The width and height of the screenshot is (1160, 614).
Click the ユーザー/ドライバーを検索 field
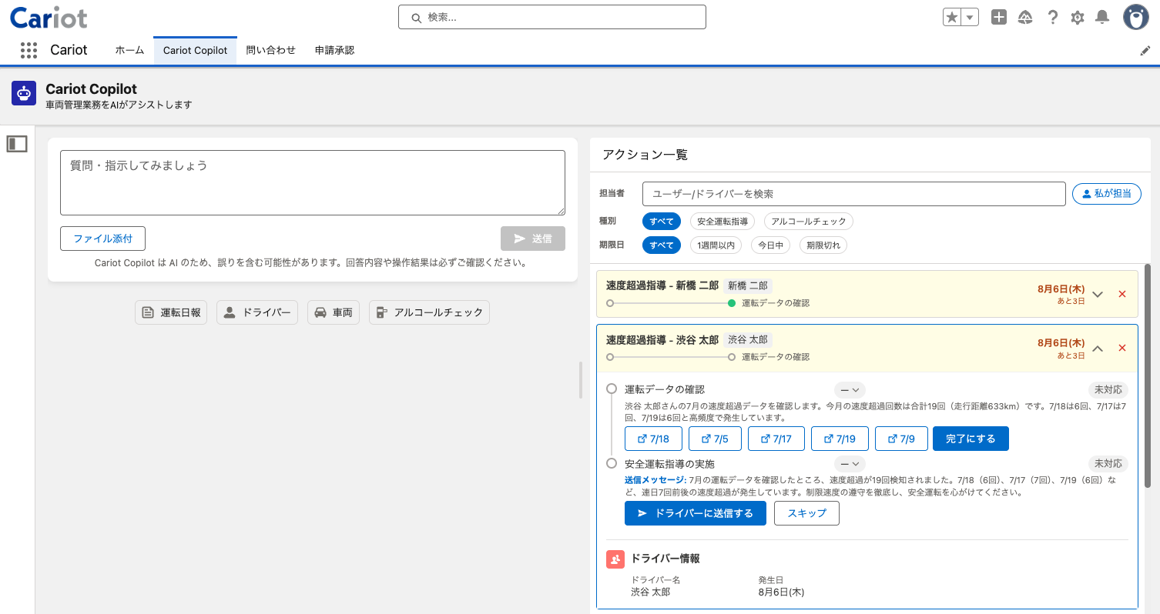(x=853, y=194)
